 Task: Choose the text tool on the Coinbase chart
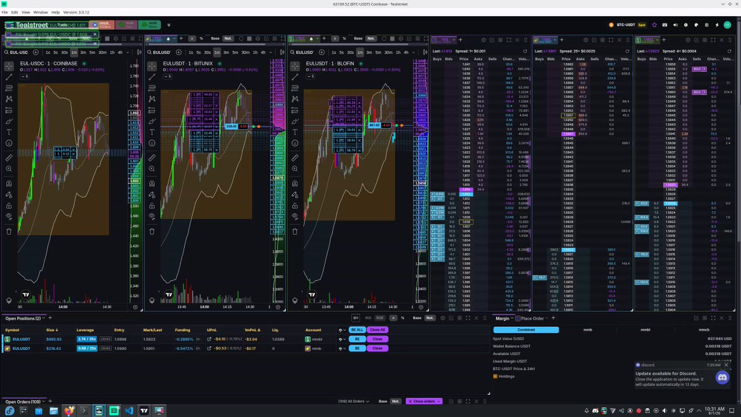point(9,132)
